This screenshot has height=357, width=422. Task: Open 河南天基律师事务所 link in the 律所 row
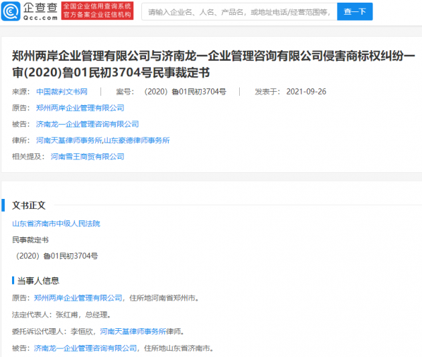(x=68, y=140)
